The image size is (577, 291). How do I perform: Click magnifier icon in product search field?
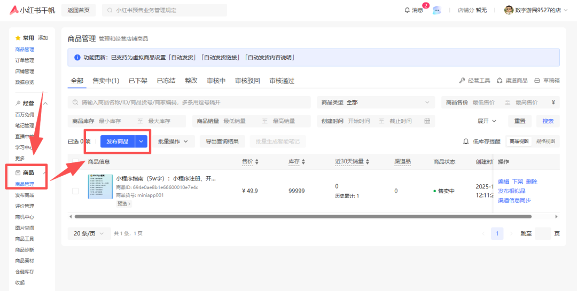pyautogui.click(x=76, y=103)
